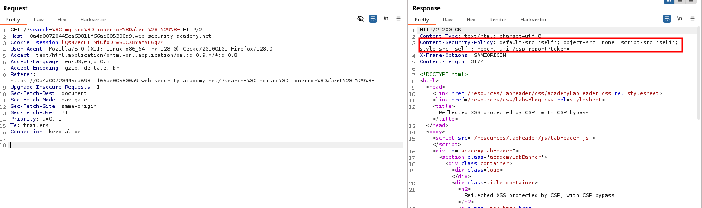Switch Response view to Raw tab
Viewport: 702px width, 208px height.
(448, 20)
